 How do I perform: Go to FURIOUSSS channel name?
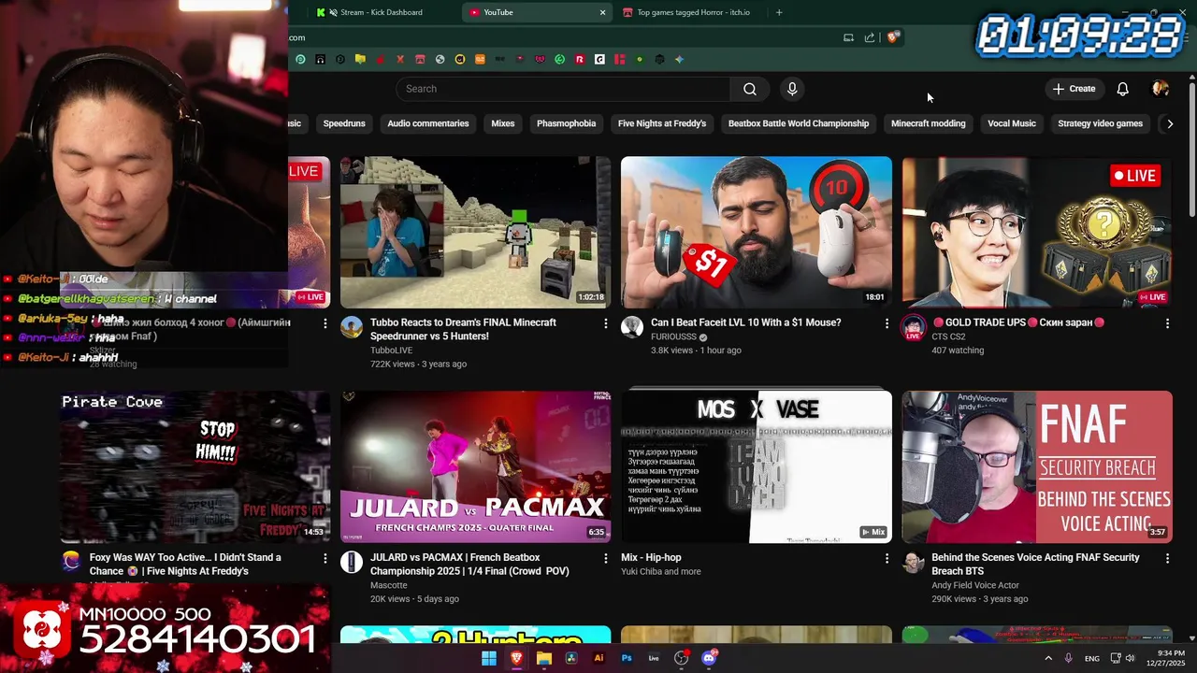(673, 336)
